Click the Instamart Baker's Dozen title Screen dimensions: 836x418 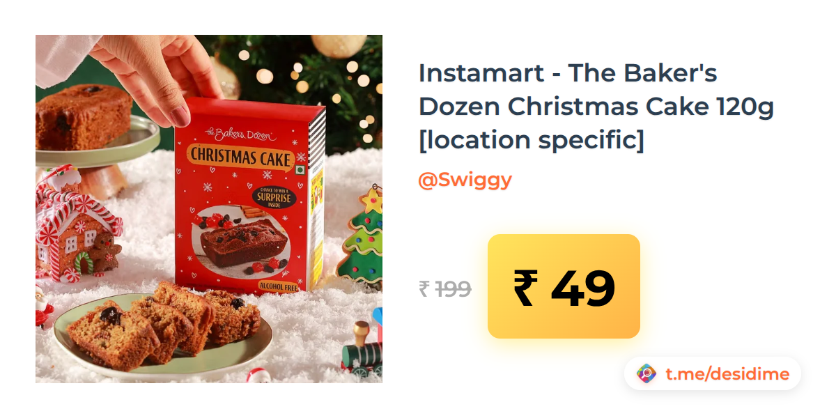click(x=596, y=107)
